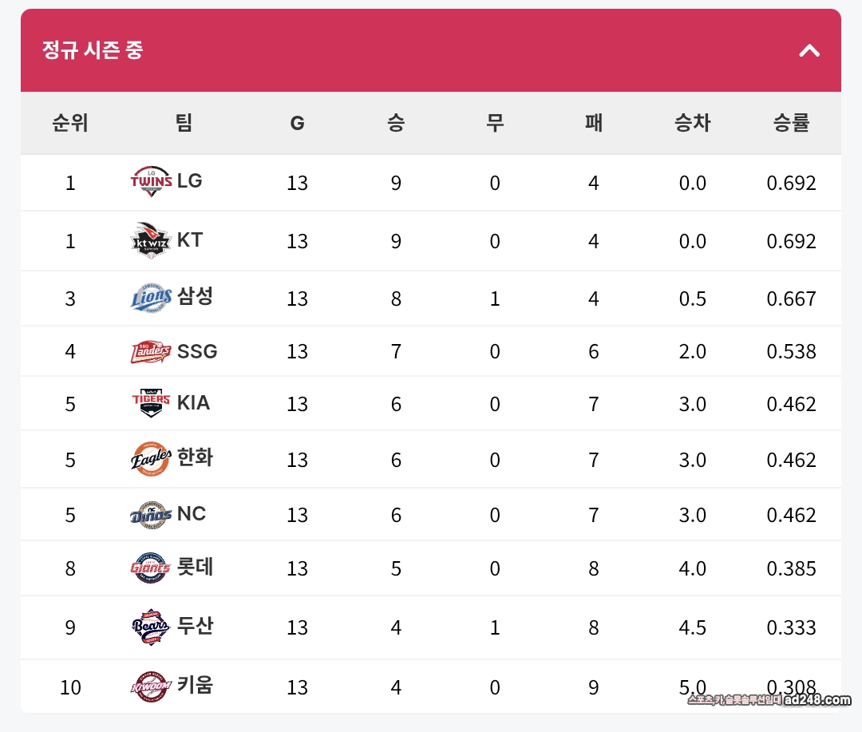Screen dimensions: 862x732
Task: Click the 승차 column header
Action: click(692, 123)
